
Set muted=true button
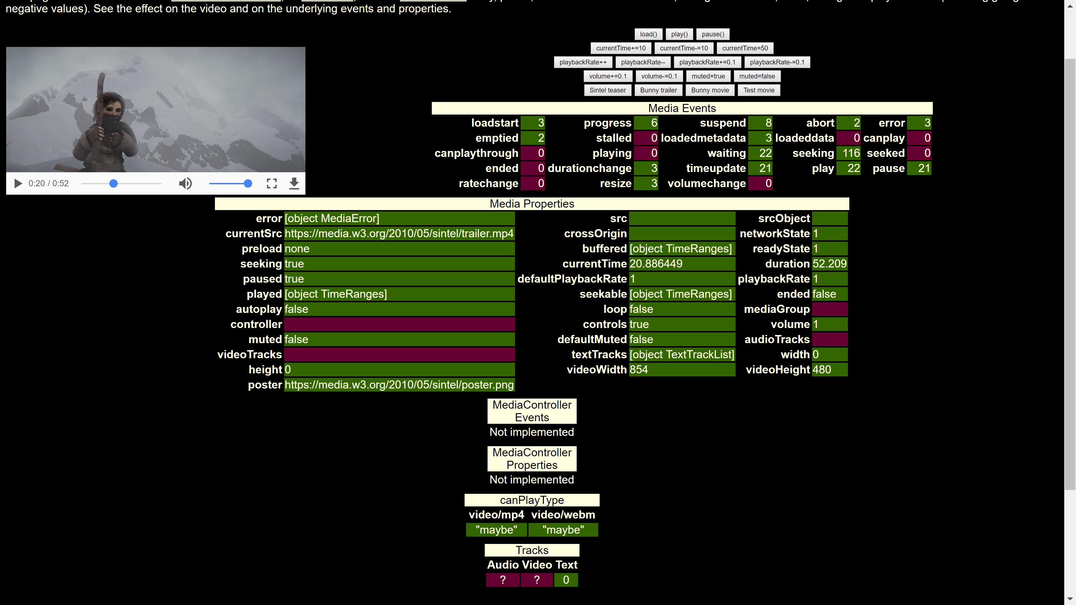click(708, 76)
